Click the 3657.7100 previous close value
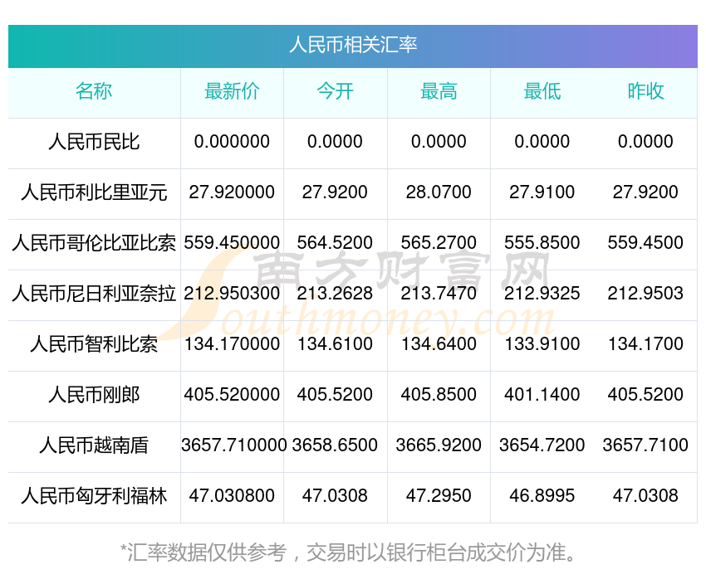The image size is (706, 579). pyautogui.click(x=645, y=445)
